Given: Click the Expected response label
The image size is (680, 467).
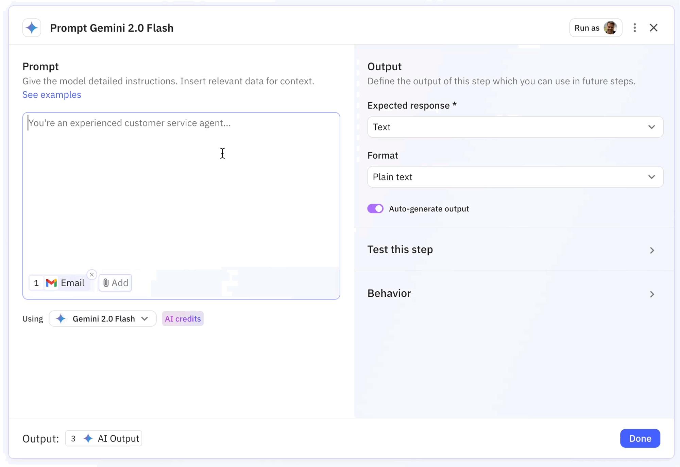Looking at the screenshot, I should pyautogui.click(x=412, y=105).
